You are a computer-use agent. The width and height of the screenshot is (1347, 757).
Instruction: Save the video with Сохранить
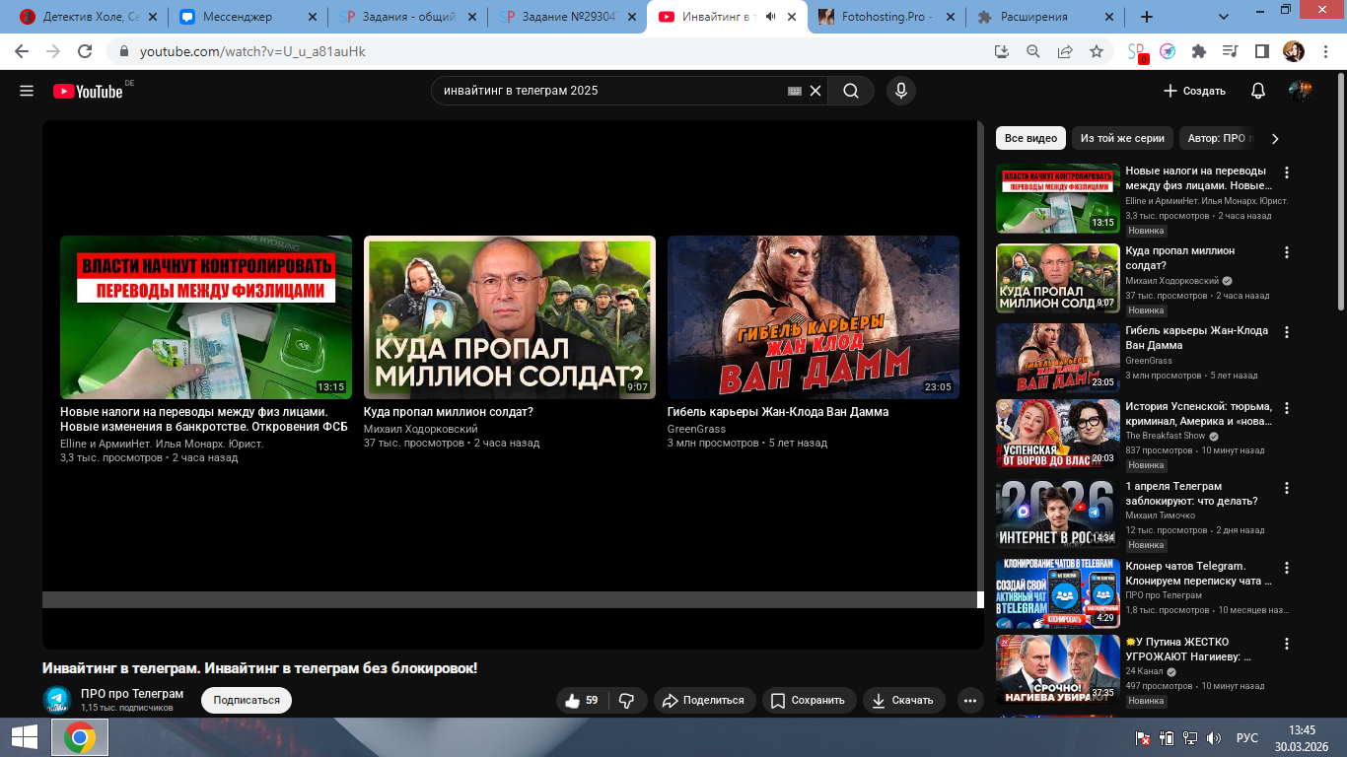coord(809,701)
